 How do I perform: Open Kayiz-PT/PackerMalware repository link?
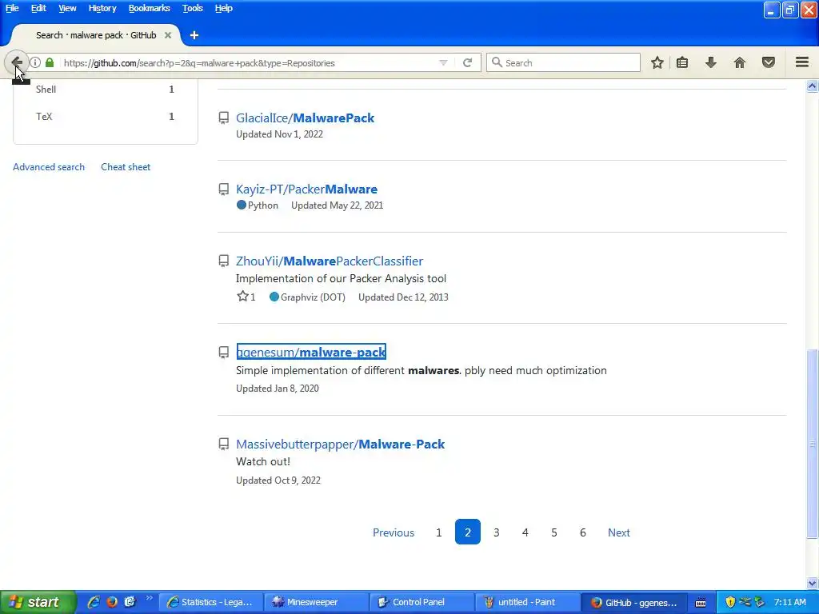pyautogui.click(x=306, y=189)
